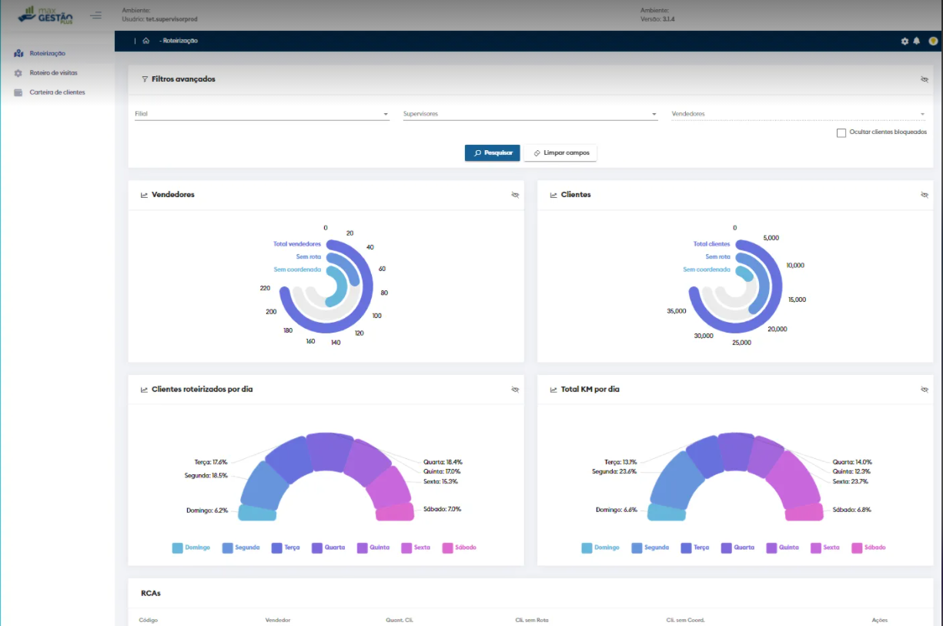Click the Roteiro de visitas gear icon
Viewport: 943px width, 626px height.
18,73
